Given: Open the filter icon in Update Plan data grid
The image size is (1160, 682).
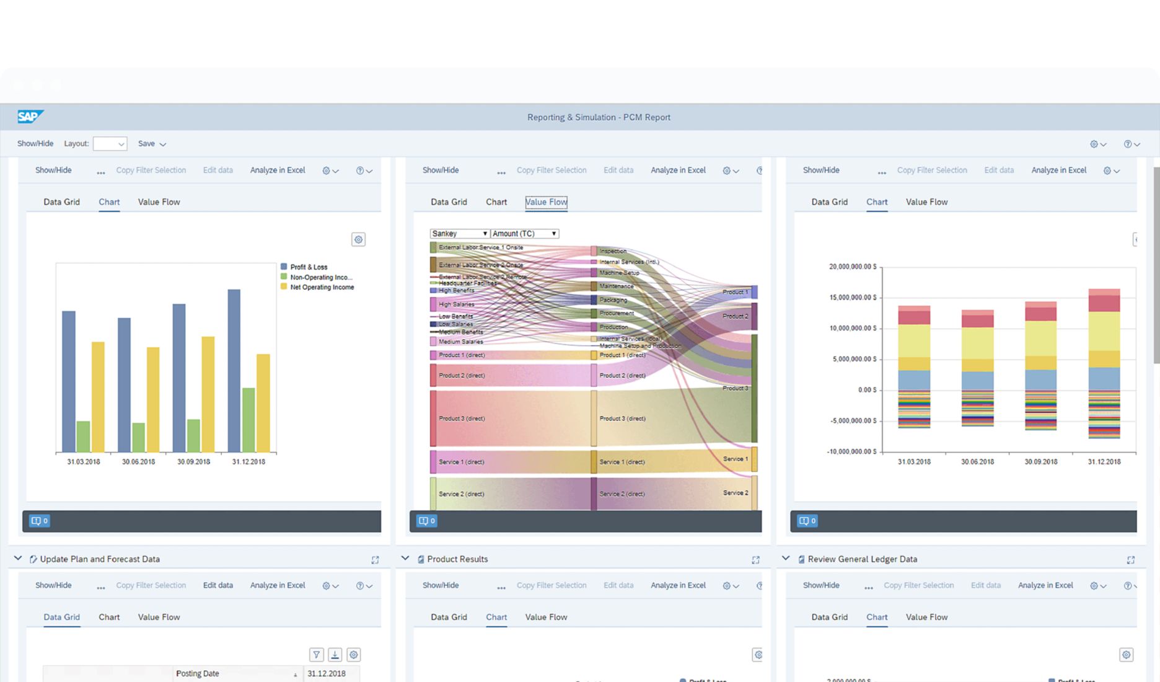Looking at the screenshot, I should tap(317, 654).
